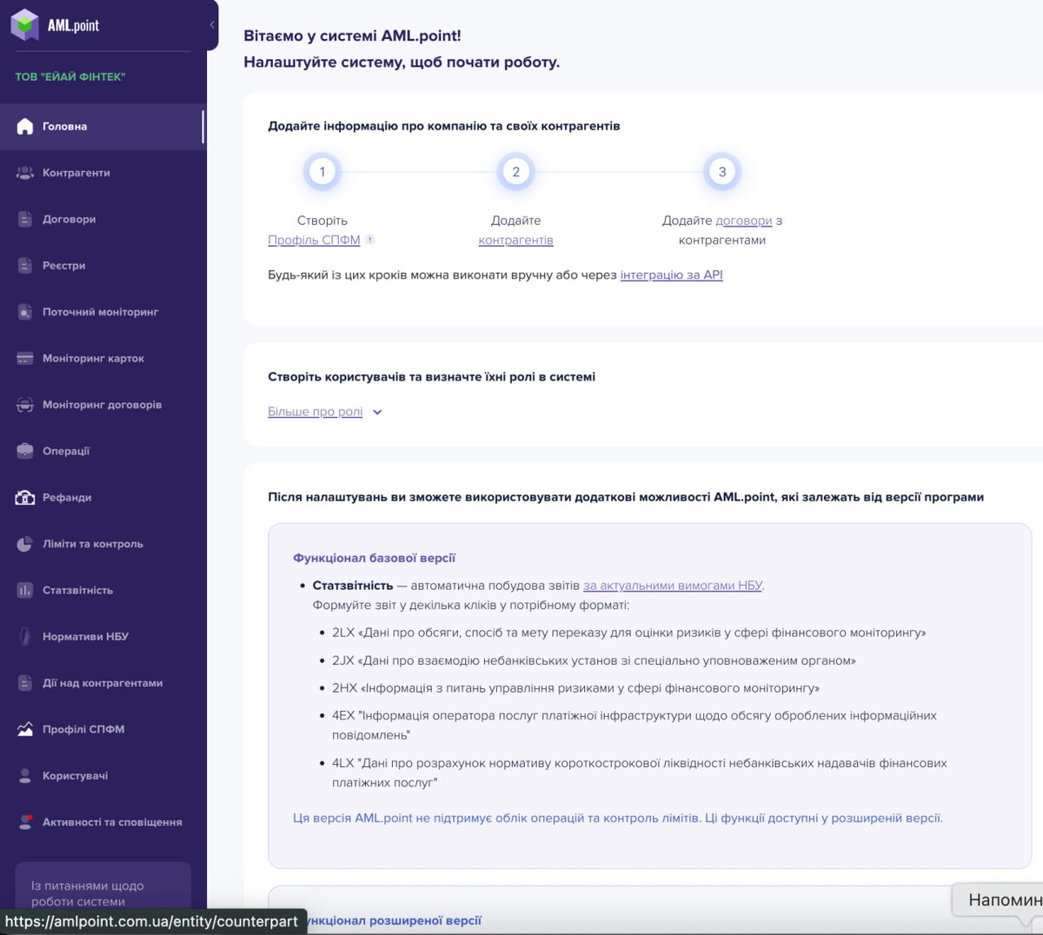Screen dimensions: 1043x935
Task: Click the Реєстри icon in sidebar
Action: 25,265
